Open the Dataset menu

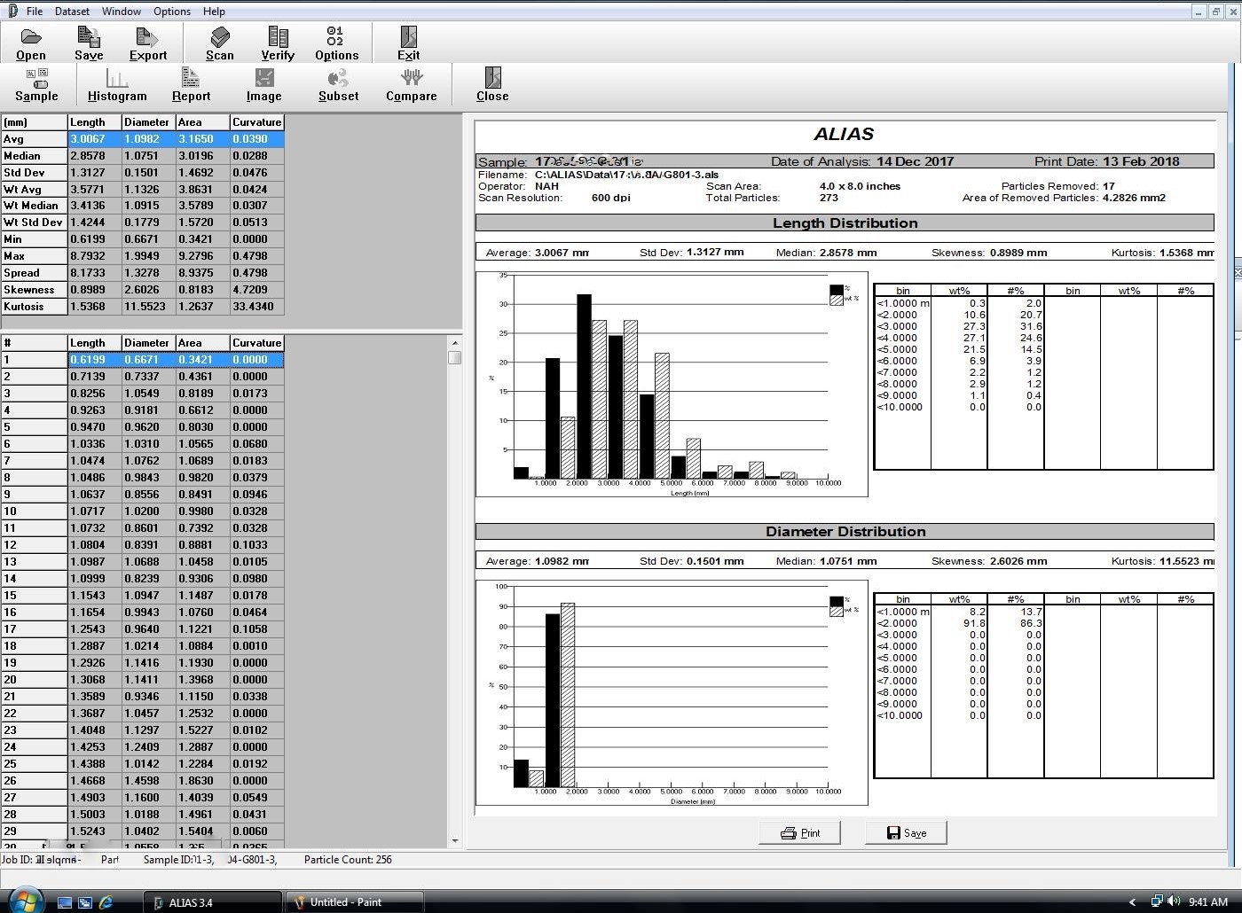pos(72,12)
